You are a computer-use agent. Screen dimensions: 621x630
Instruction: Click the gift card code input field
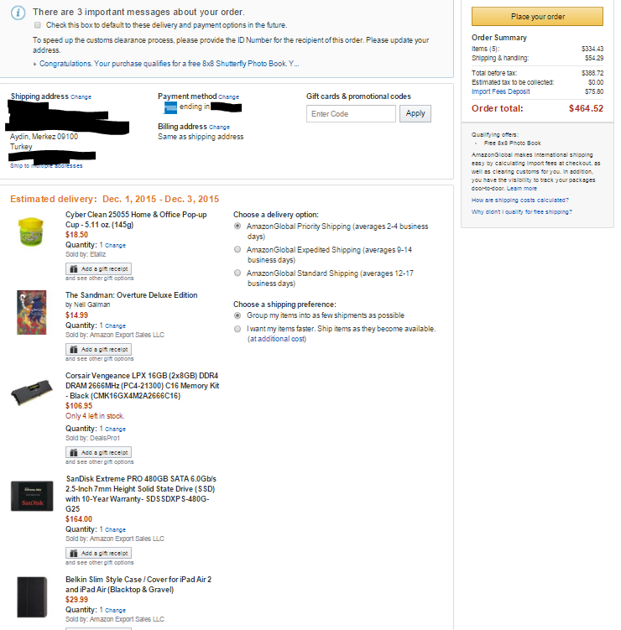(x=351, y=114)
